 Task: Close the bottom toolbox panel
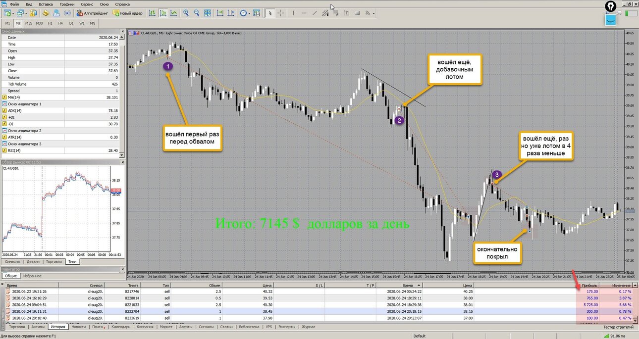(x=2, y=284)
